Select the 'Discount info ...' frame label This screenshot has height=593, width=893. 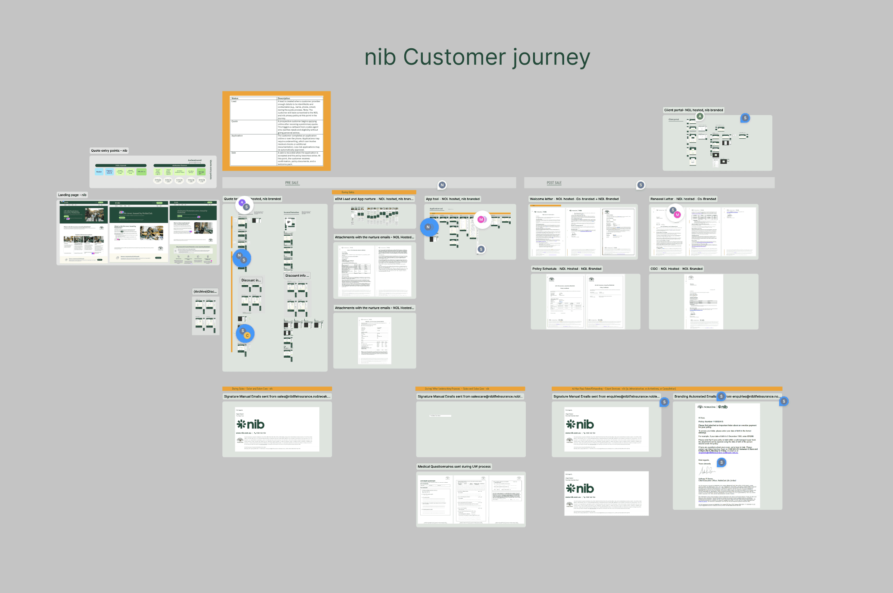pos(297,276)
